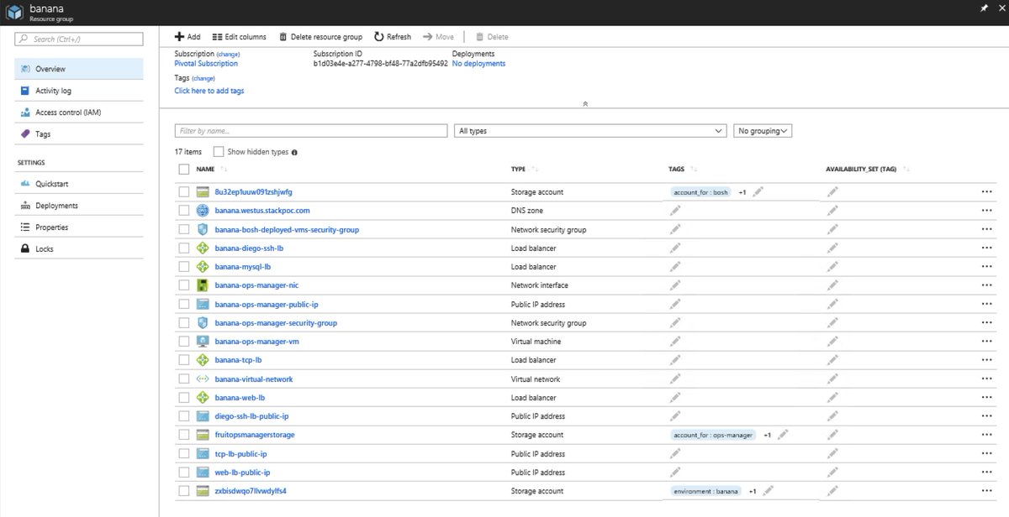
Task: Click the account_for : bosh tag
Action: pos(701,192)
